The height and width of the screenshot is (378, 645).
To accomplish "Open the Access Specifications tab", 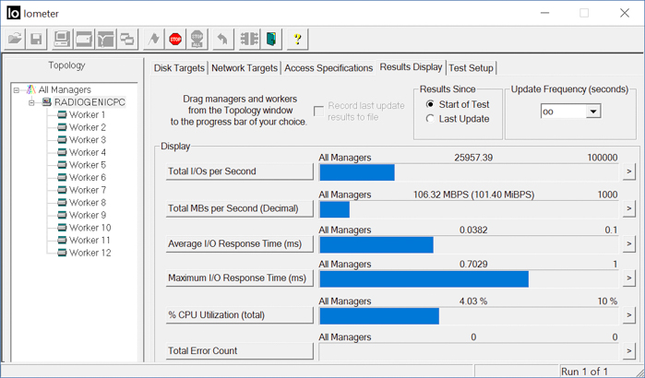I will 328,68.
